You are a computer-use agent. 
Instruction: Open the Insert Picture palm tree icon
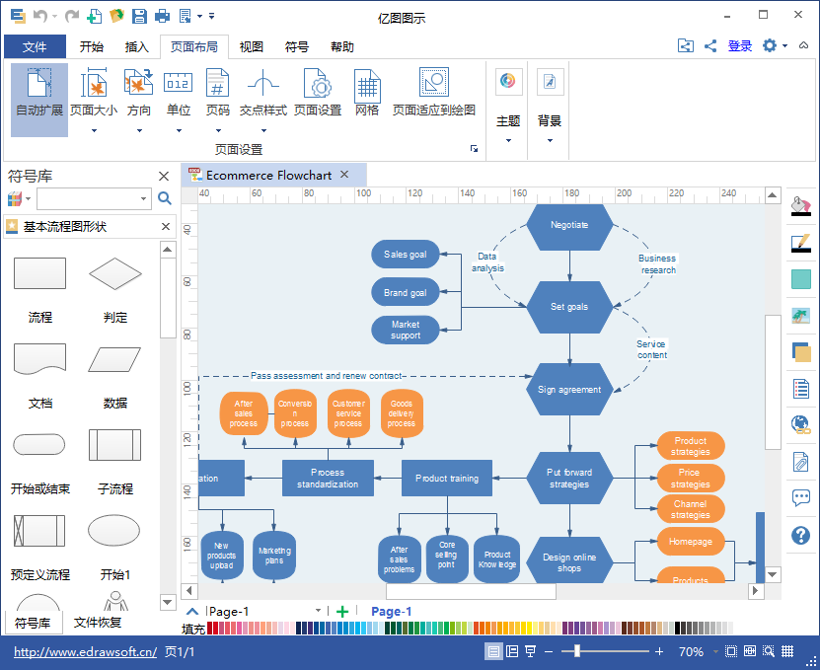click(800, 316)
